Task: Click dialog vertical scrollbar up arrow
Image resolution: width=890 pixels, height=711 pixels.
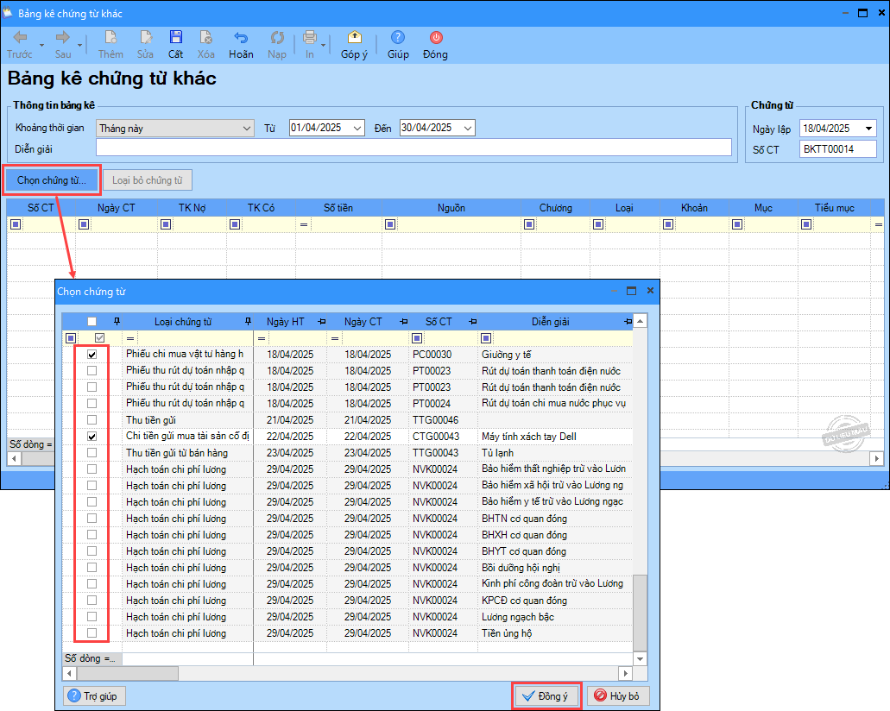Action: point(640,321)
